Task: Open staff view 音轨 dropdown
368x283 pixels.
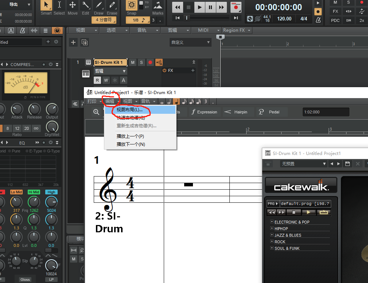Action: click(x=148, y=101)
